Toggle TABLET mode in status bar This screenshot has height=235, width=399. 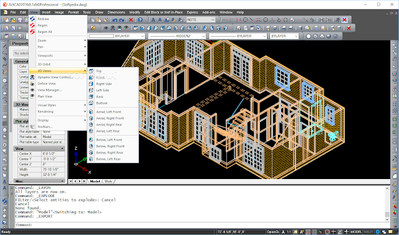368,232
